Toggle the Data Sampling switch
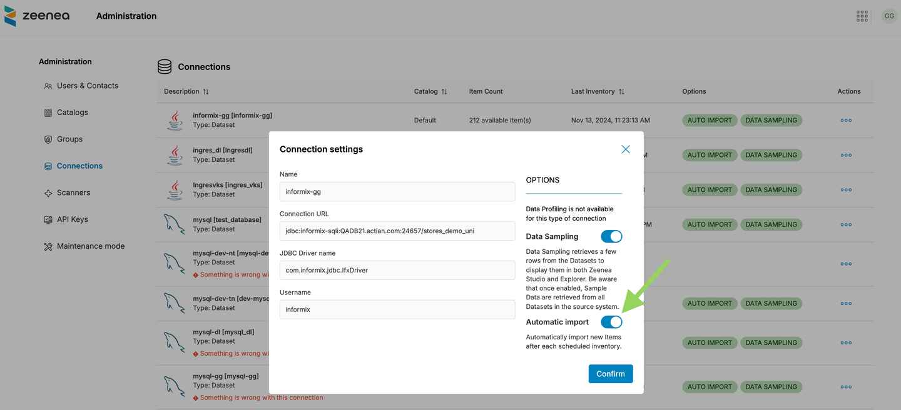This screenshot has height=410, width=901. (x=611, y=236)
